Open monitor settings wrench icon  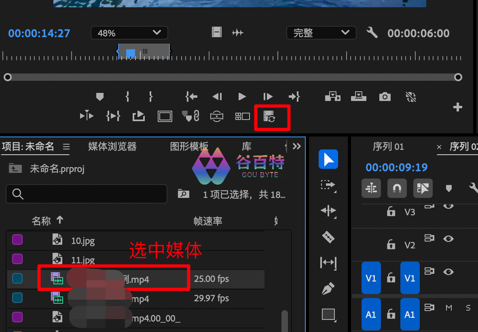(372, 33)
